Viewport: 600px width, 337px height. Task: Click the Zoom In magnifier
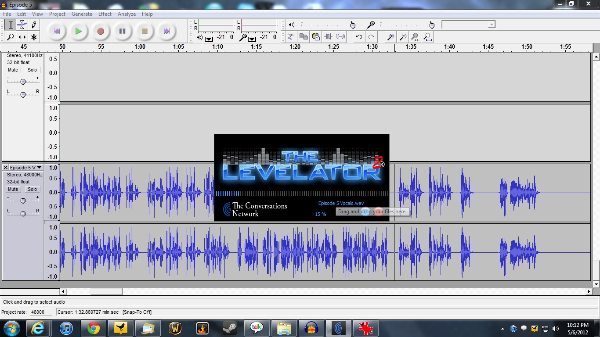point(390,37)
